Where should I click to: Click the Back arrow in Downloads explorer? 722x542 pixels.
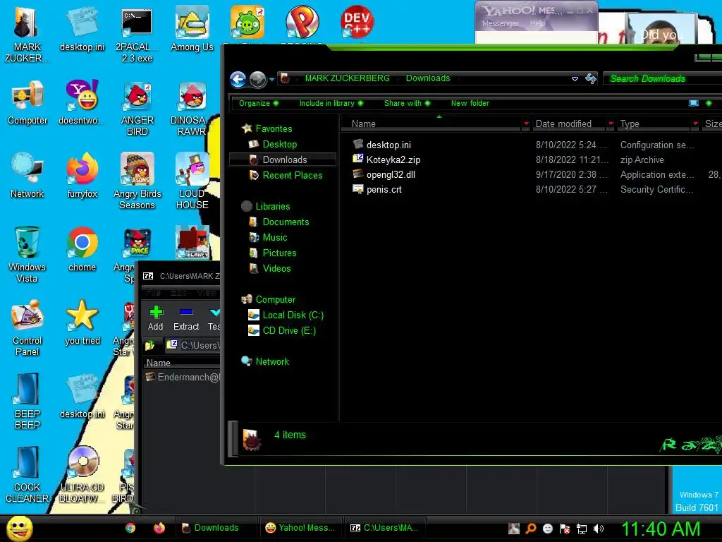238,79
